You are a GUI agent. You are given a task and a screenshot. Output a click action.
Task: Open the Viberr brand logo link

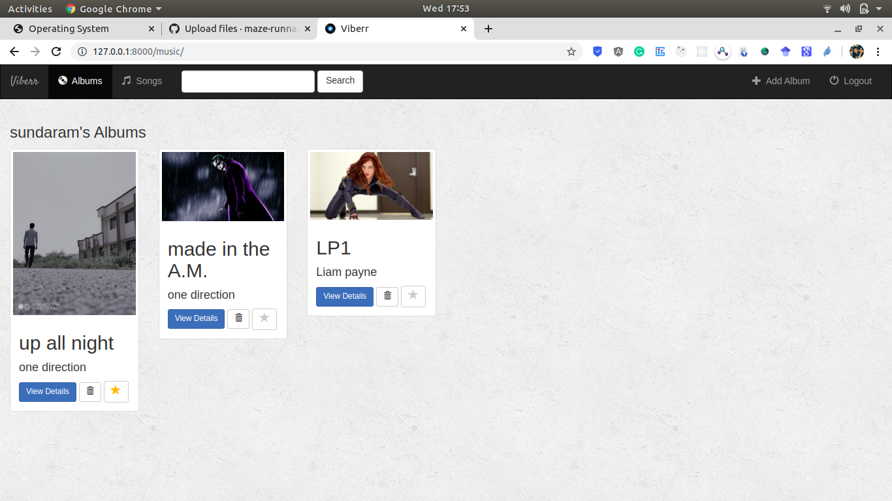[24, 81]
